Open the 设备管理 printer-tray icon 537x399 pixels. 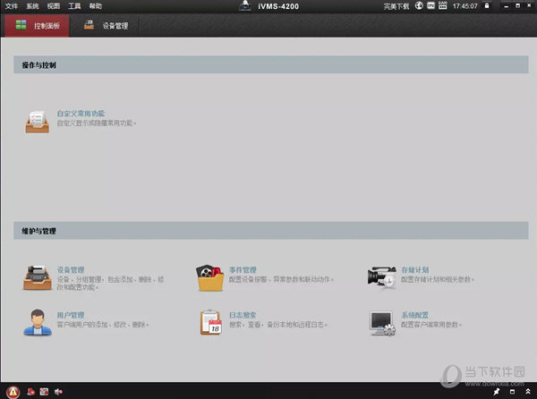coord(38,277)
